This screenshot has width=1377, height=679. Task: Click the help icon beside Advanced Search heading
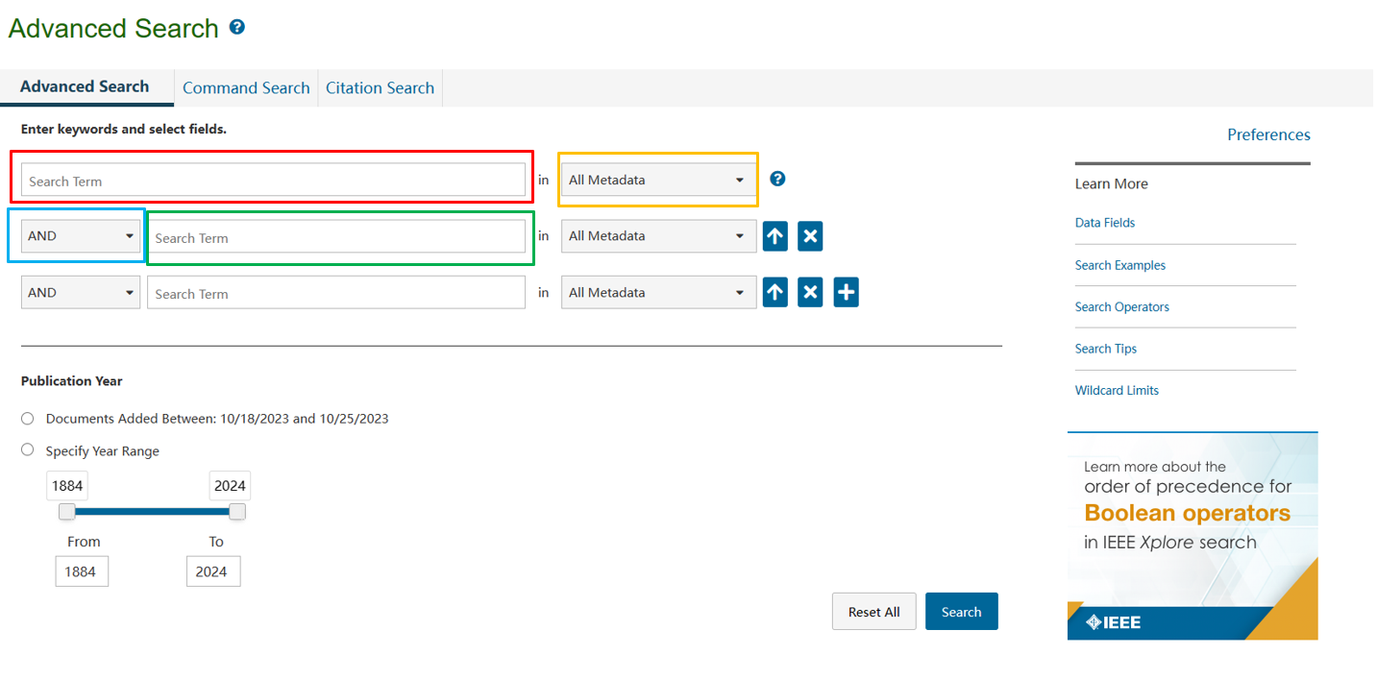pyautogui.click(x=237, y=28)
